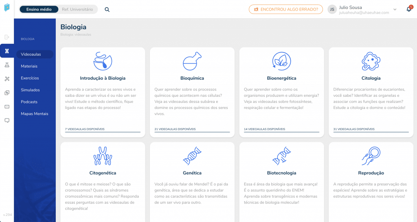
Task: Click the juluaheuha@uhaeuhae.com email text
Action: 364,13
